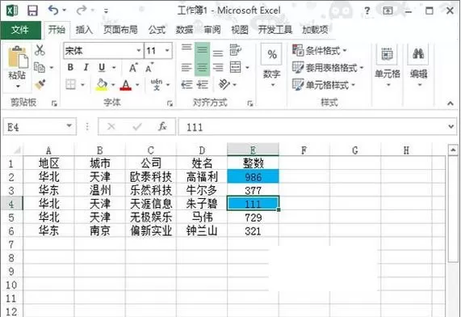Activate the Format Painter brush
This screenshot has height=317, width=461.
(40, 84)
